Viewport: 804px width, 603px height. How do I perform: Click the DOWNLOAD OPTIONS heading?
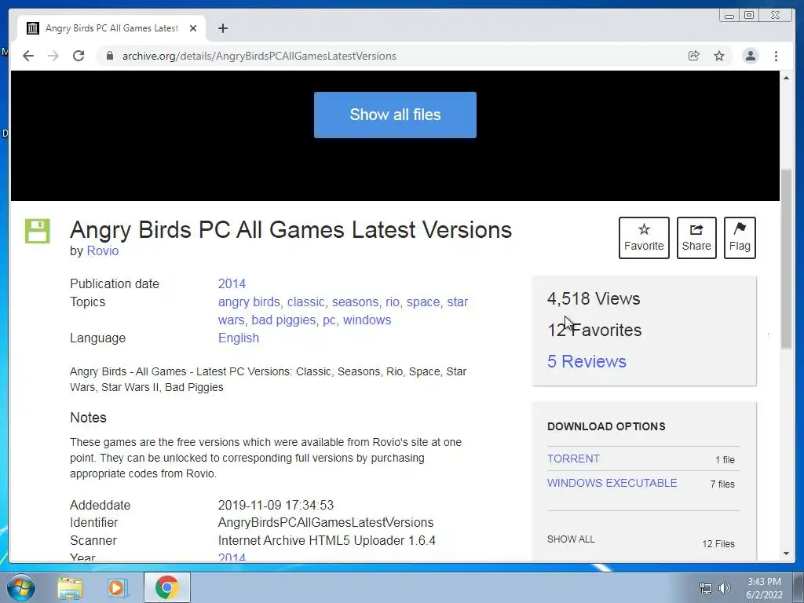point(606,426)
